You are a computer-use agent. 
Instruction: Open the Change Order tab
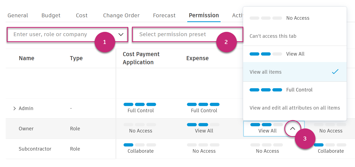tap(121, 15)
